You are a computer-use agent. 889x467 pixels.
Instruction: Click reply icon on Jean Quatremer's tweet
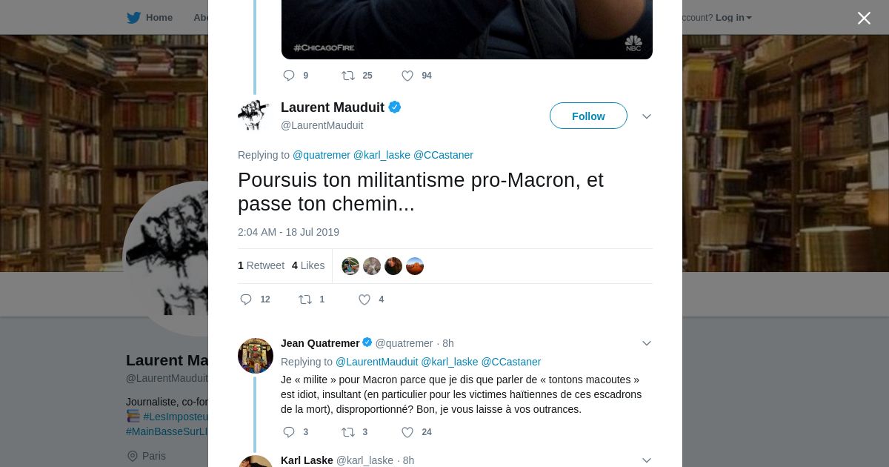(290, 432)
